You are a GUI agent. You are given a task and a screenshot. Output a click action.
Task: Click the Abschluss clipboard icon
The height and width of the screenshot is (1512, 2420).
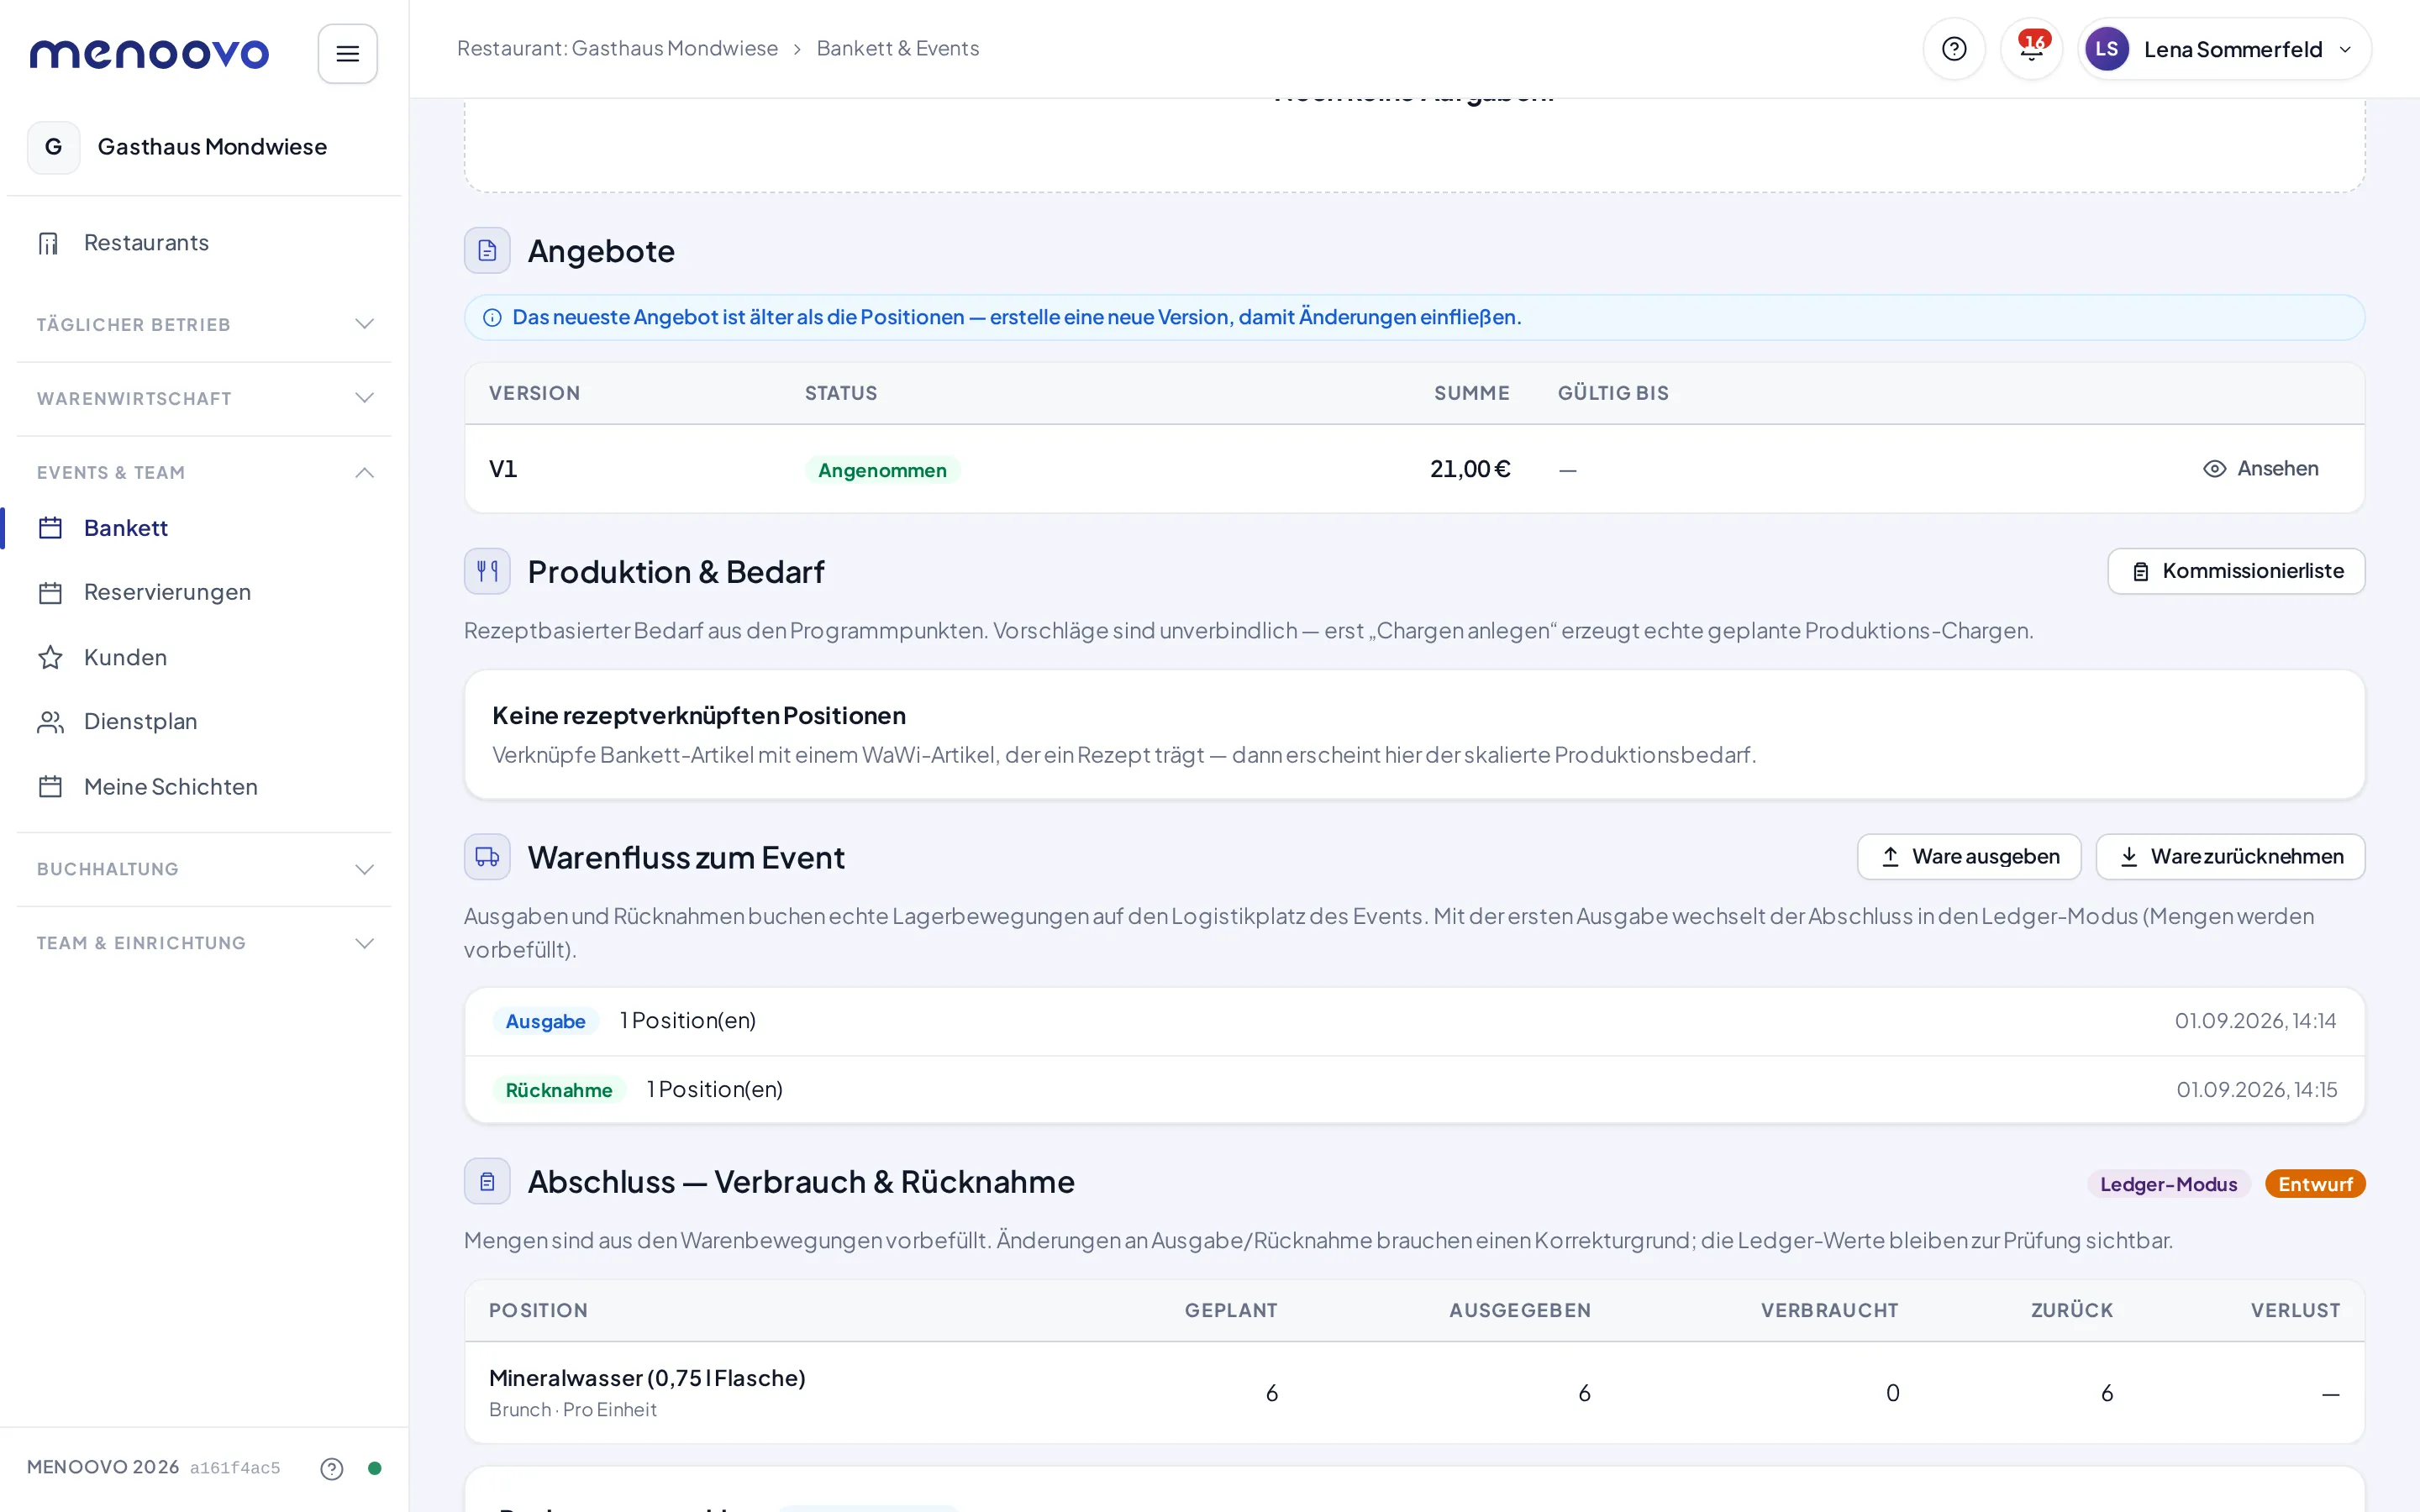(487, 1182)
